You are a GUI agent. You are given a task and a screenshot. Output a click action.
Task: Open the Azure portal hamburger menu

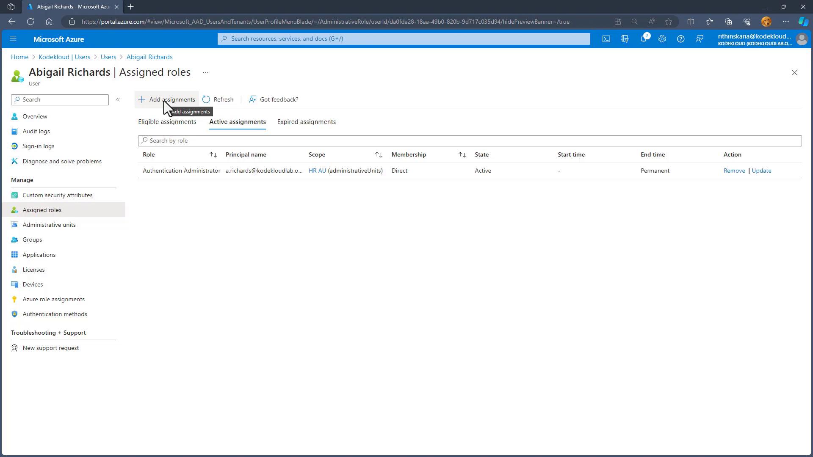tap(13, 39)
